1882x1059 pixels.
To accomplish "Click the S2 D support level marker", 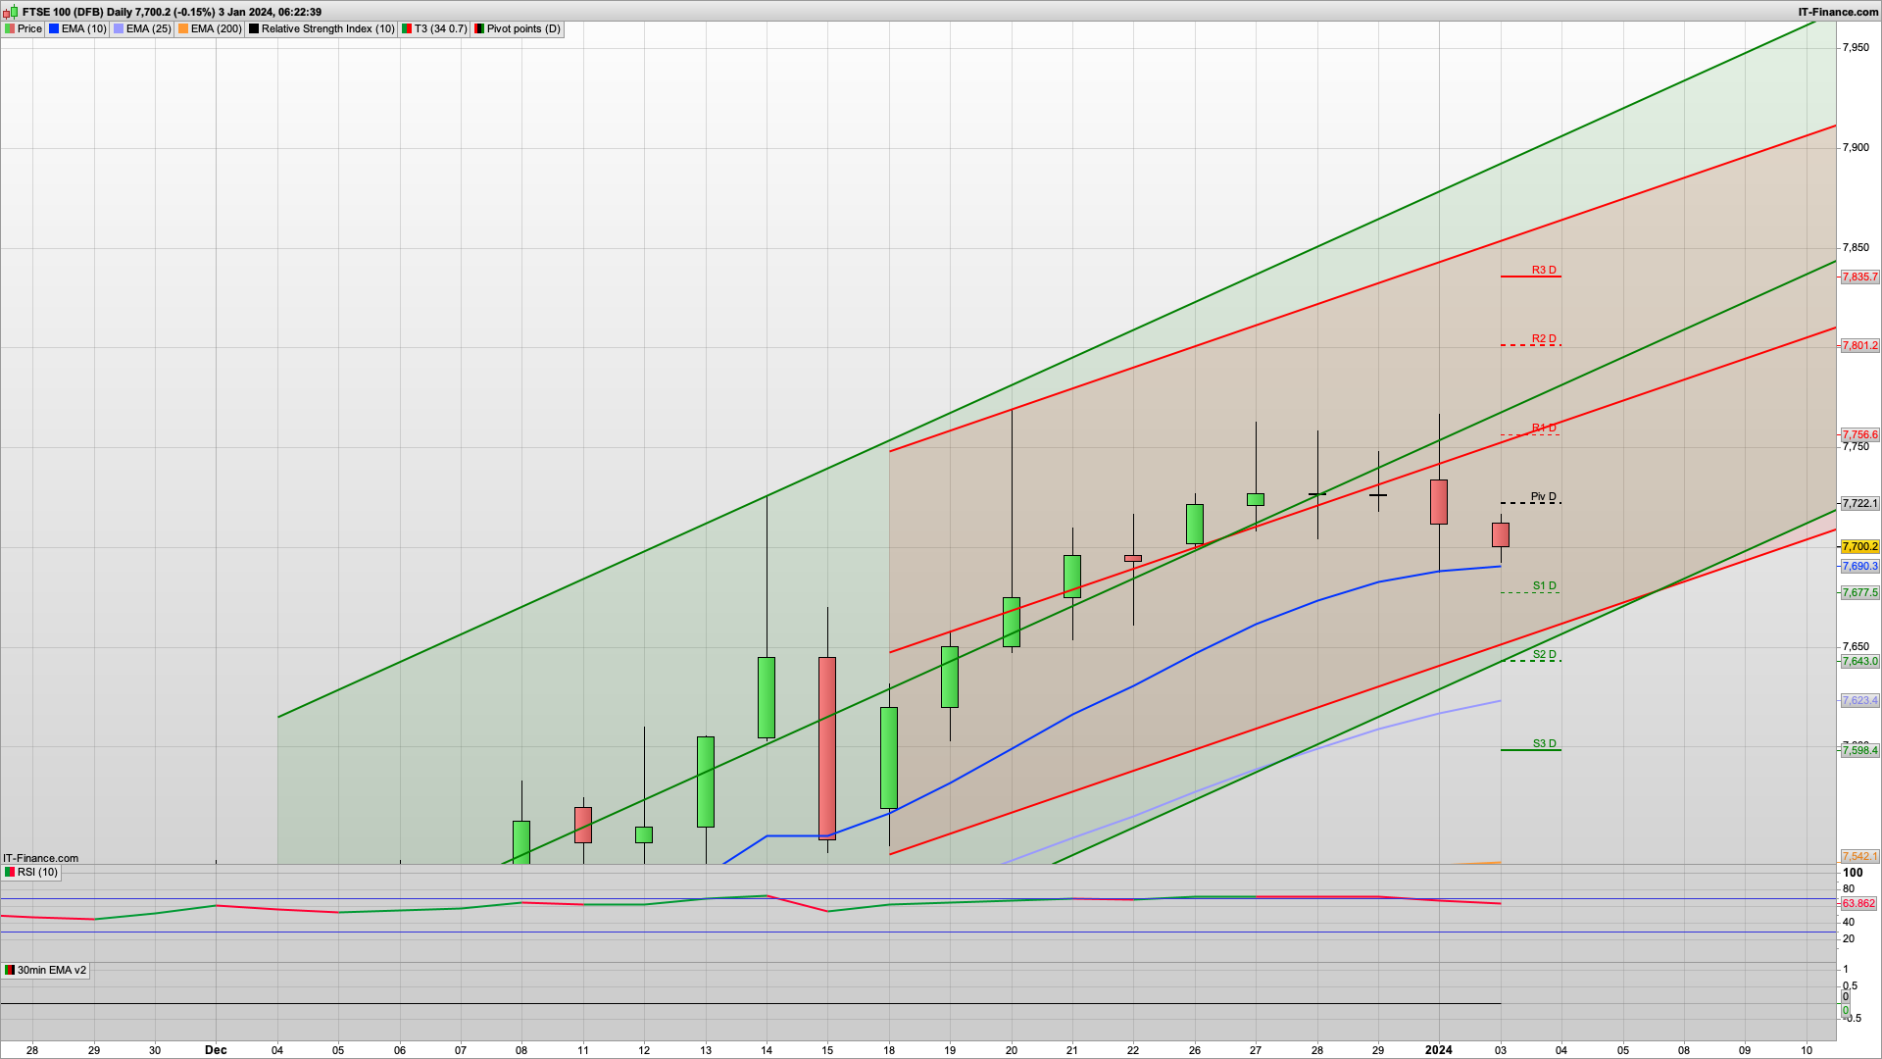I will click(x=1545, y=655).
